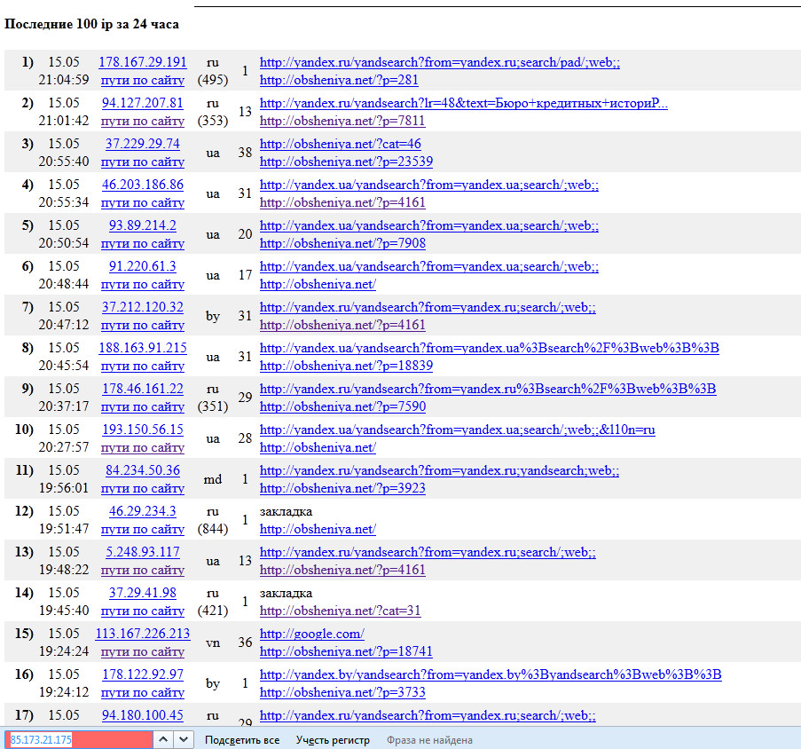Click country code 'md' in row 11
801x749 pixels.
[x=213, y=480]
